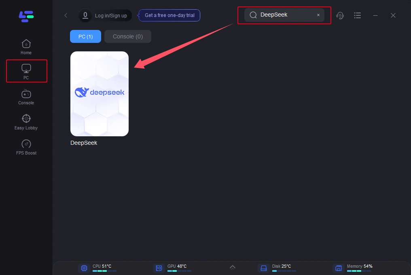The width and height of the screenshot is (411, 275).
Task: Expand the hardware status bar chevron
Action: coord(232,267)
